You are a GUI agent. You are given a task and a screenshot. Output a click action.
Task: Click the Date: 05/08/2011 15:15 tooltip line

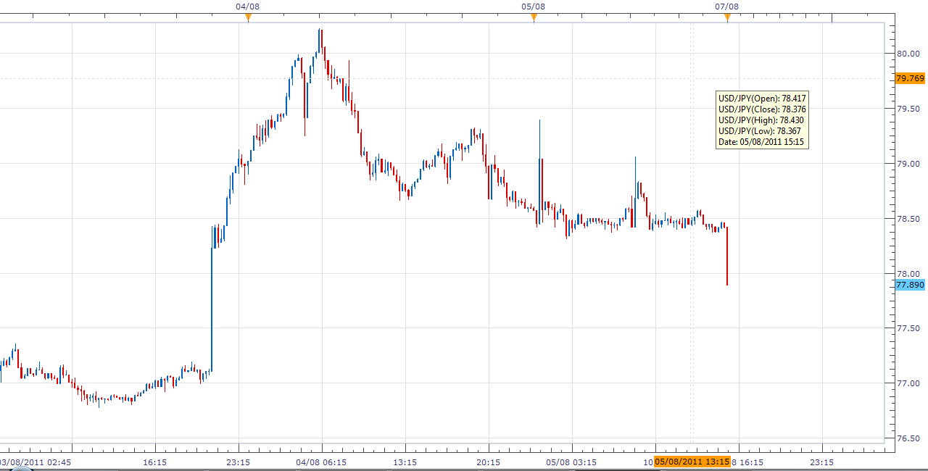pyautogui.click(x=761, y=142)
